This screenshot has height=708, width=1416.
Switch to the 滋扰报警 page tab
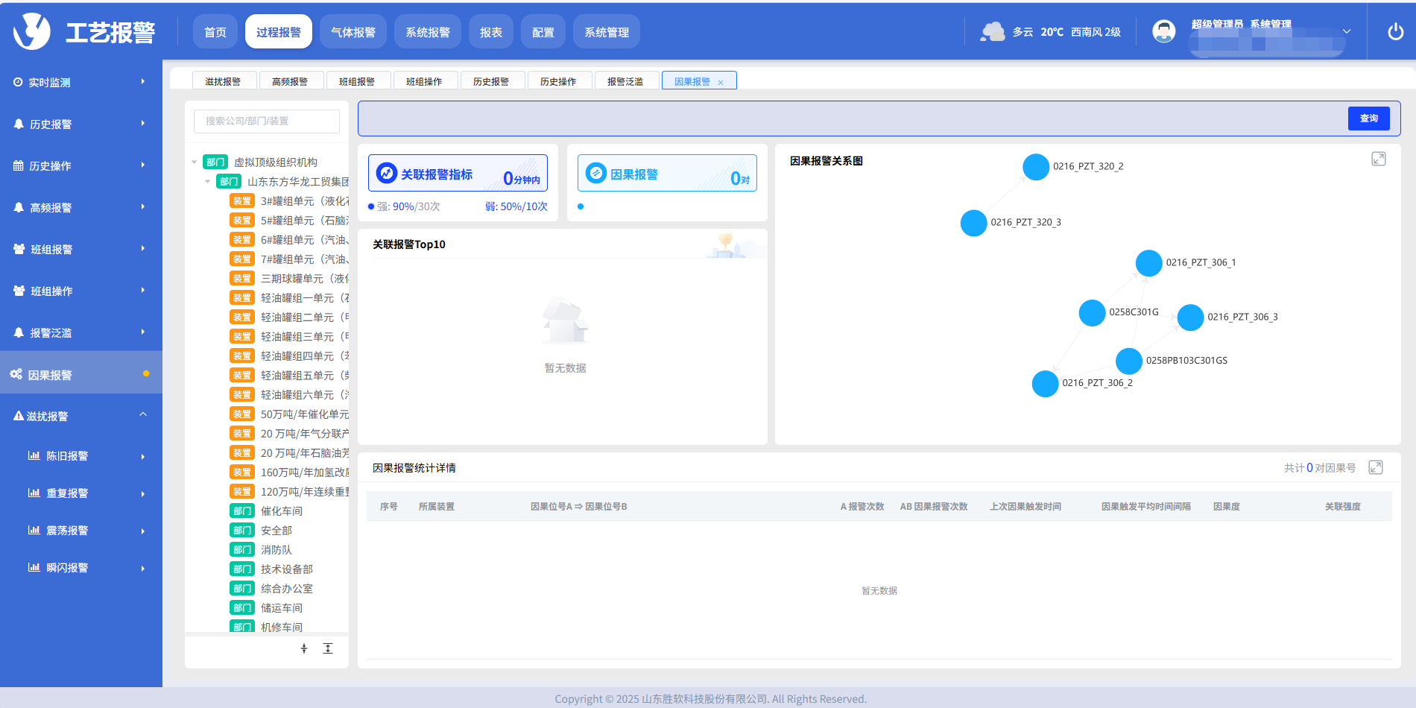[224, 80]
